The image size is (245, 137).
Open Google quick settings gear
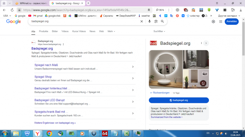[213, 22]
